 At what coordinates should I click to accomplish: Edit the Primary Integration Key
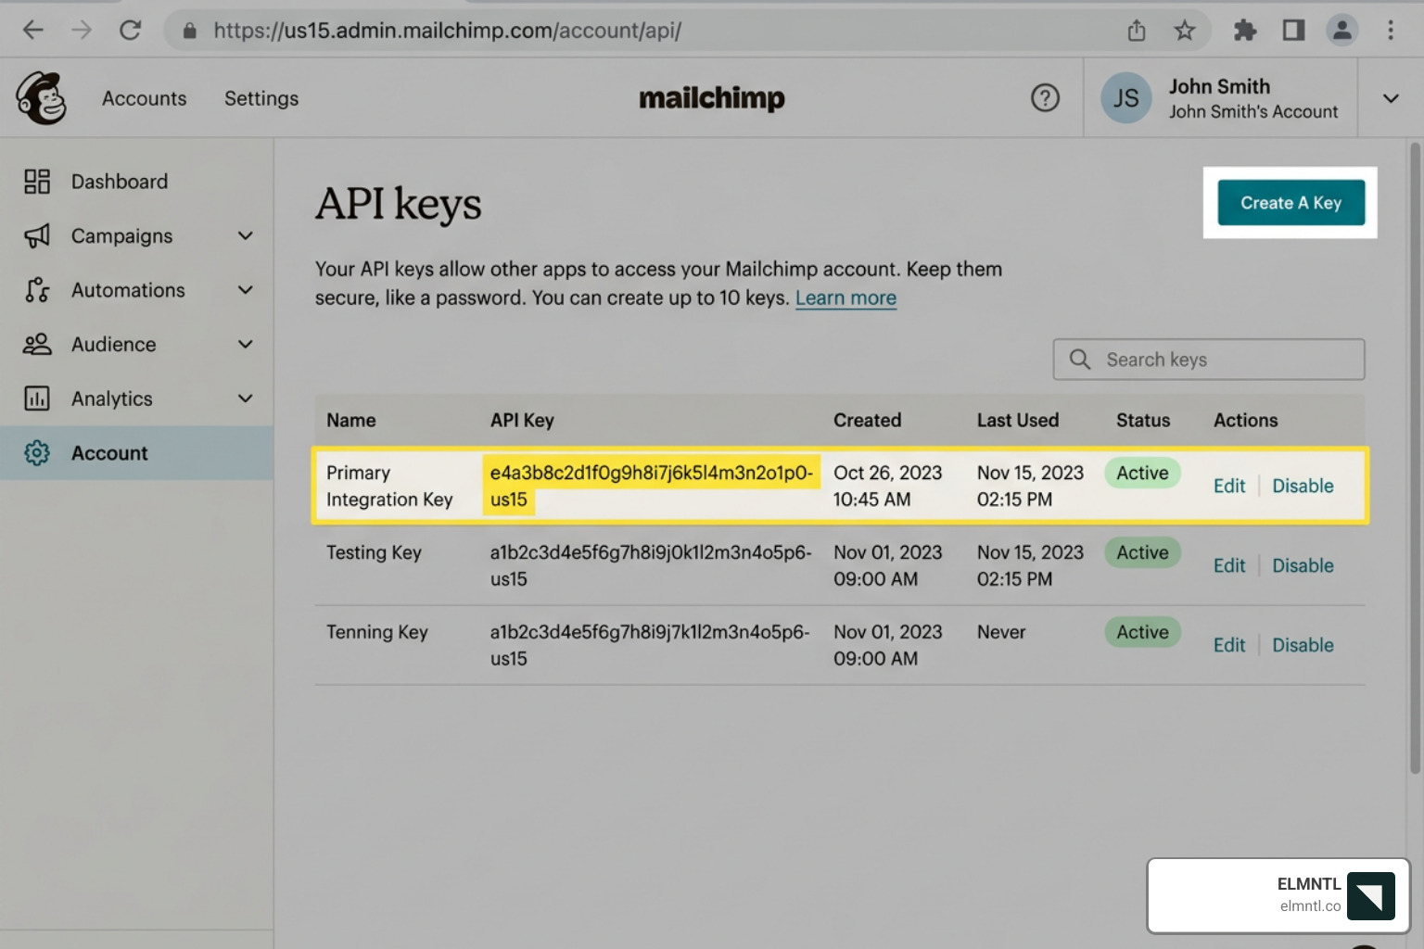click(x=1229, y=486)
